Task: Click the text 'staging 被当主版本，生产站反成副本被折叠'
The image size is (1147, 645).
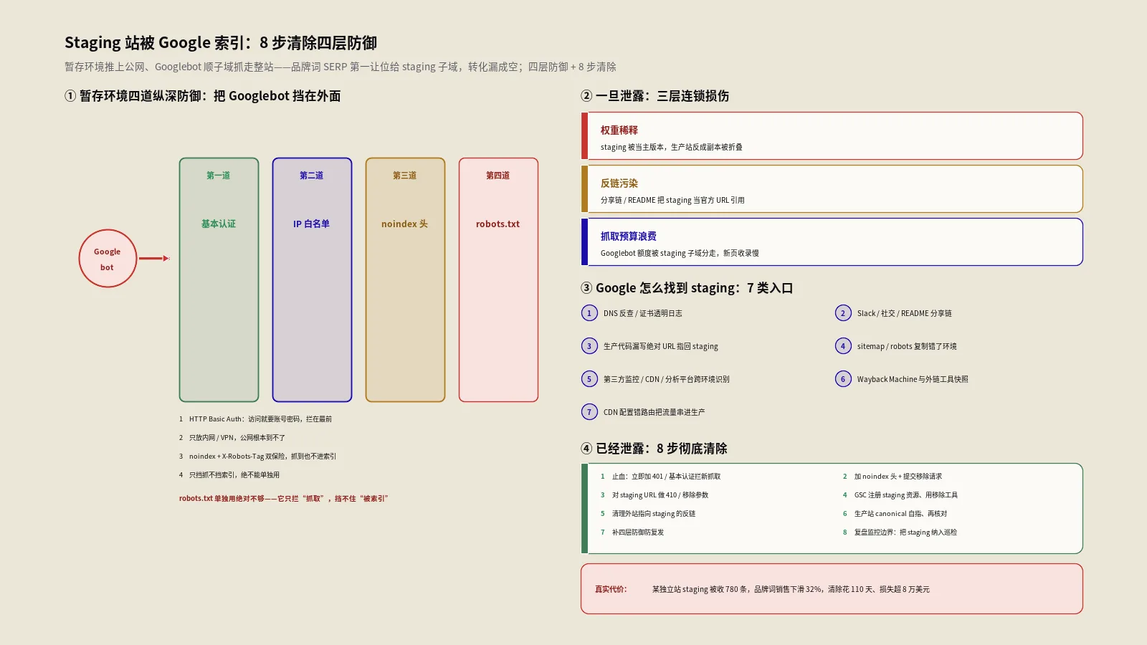Action: 672,147
